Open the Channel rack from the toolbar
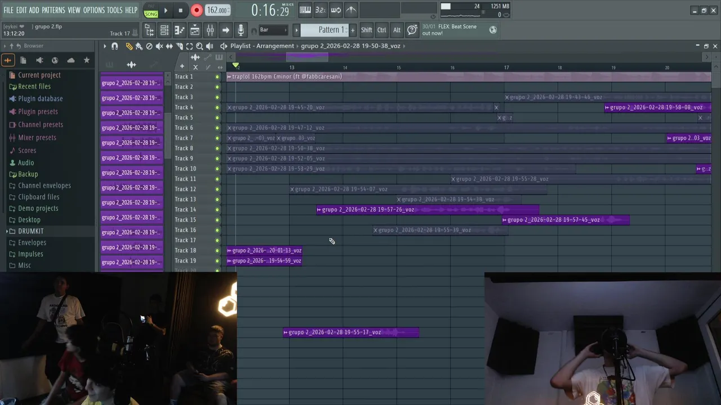Screen dimensions: 721x405 (164, 30)
